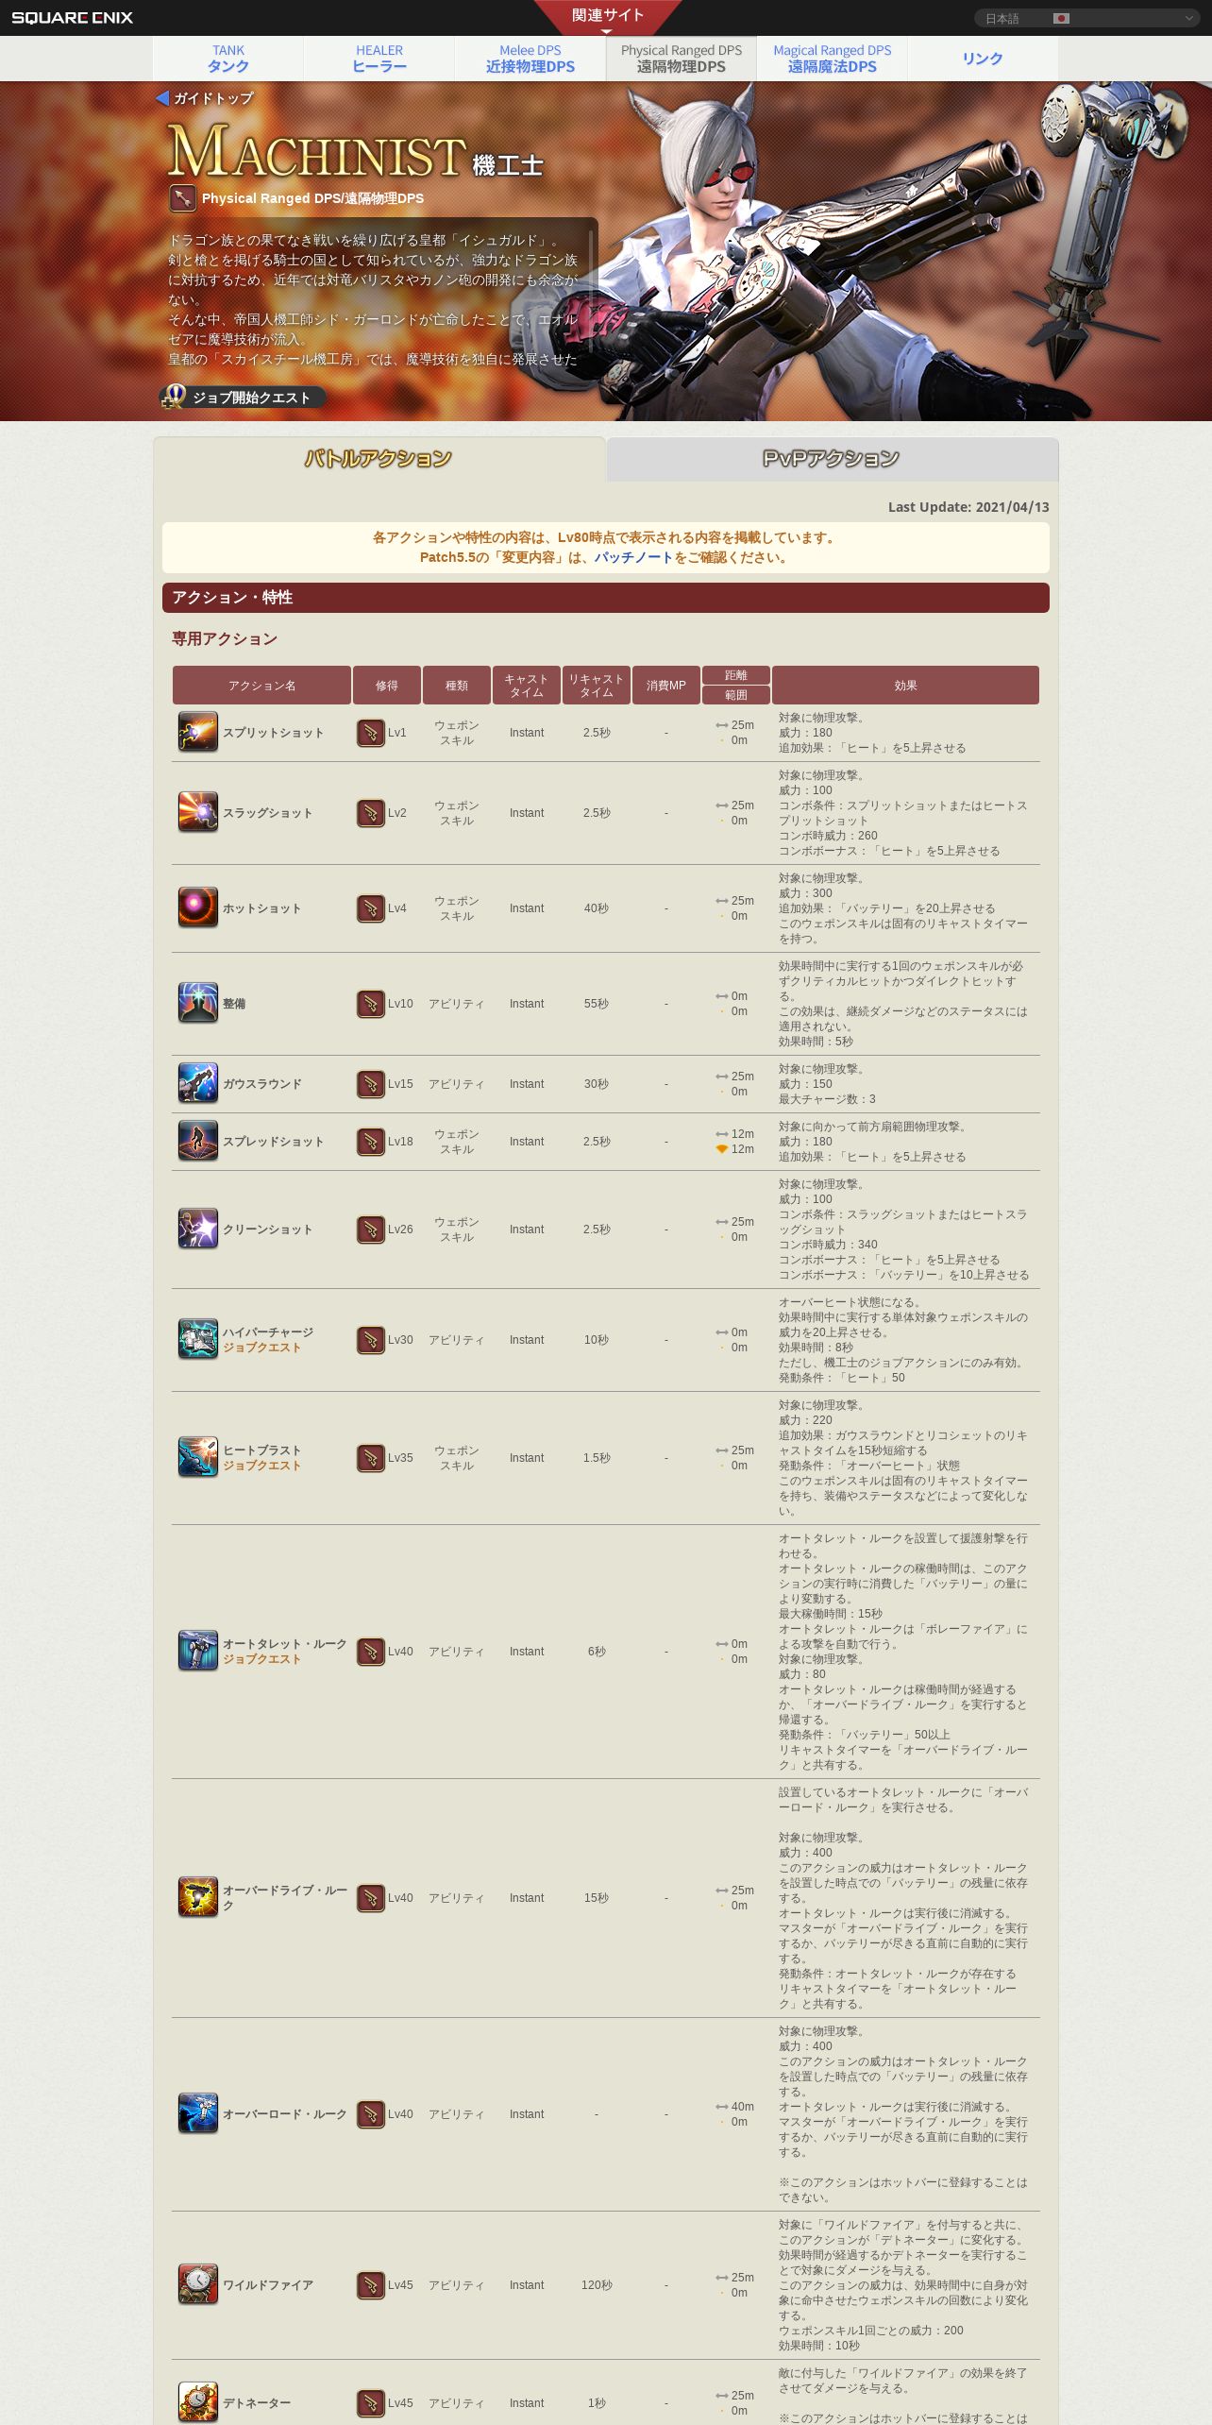The width and height of the screenshot is (1212, 2425).
Task: Open ジョブクエスト link under オートタレット・ルーク
Action: (x=262, y=1659)
